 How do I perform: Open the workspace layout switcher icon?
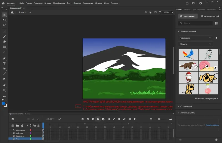tap(193, 3)
